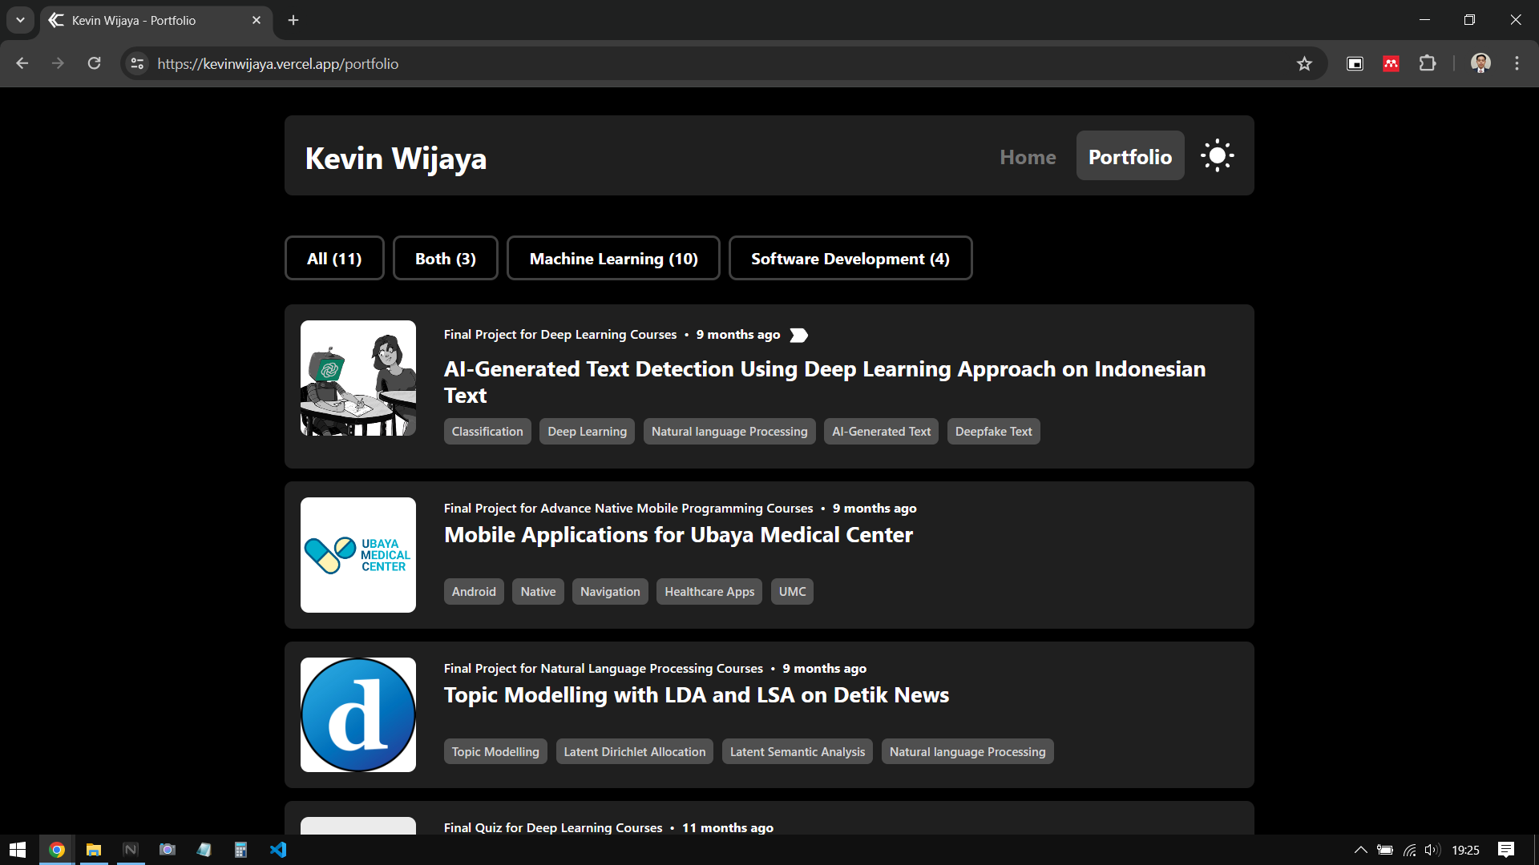The image size is (1539, 865).
Task: Select the Healthcare Apps tag
Action: (x=709, y=592)
